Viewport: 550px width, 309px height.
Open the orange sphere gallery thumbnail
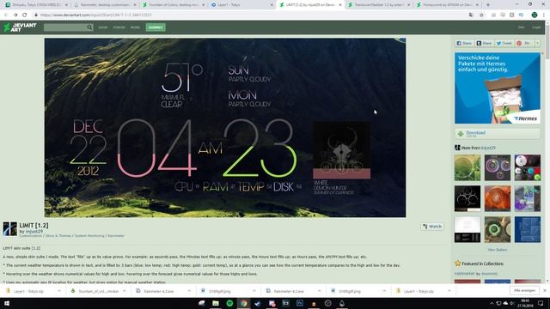tap(498, 198)
